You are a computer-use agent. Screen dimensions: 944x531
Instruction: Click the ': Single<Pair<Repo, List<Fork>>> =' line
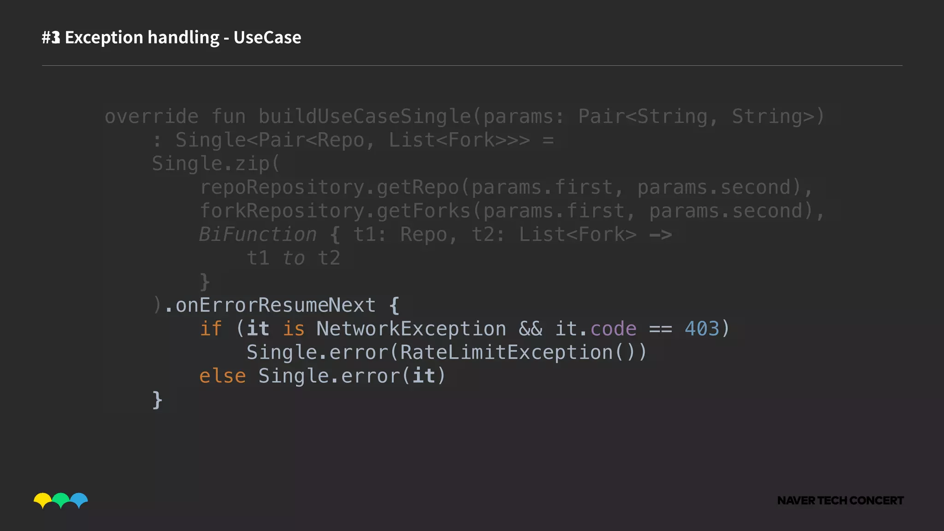coord(353,140)
